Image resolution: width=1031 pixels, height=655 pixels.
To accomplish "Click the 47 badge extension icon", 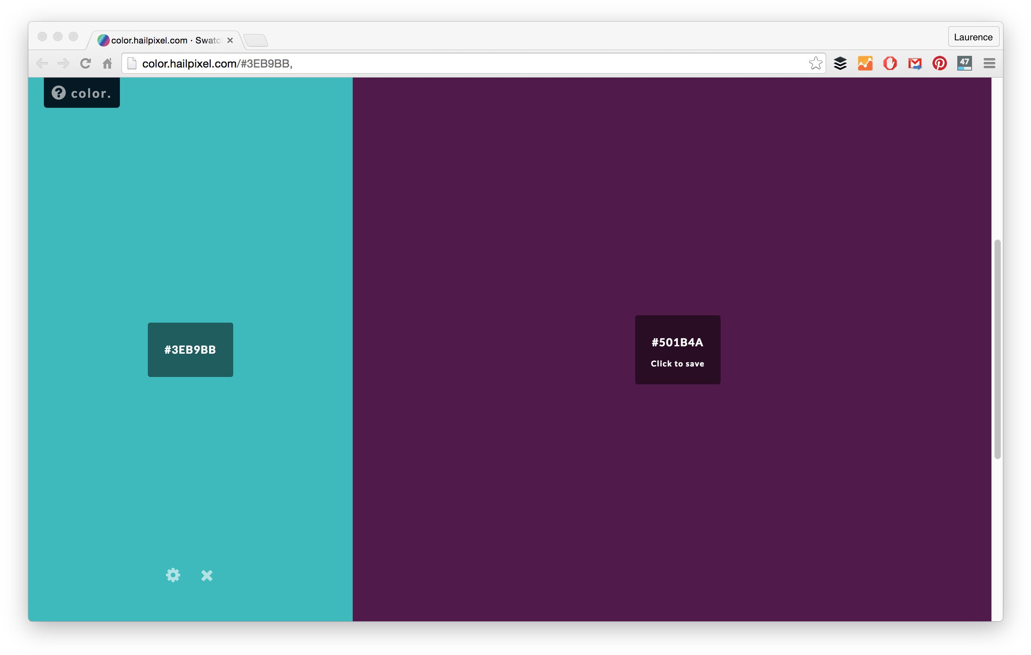I will click(965, 63).
